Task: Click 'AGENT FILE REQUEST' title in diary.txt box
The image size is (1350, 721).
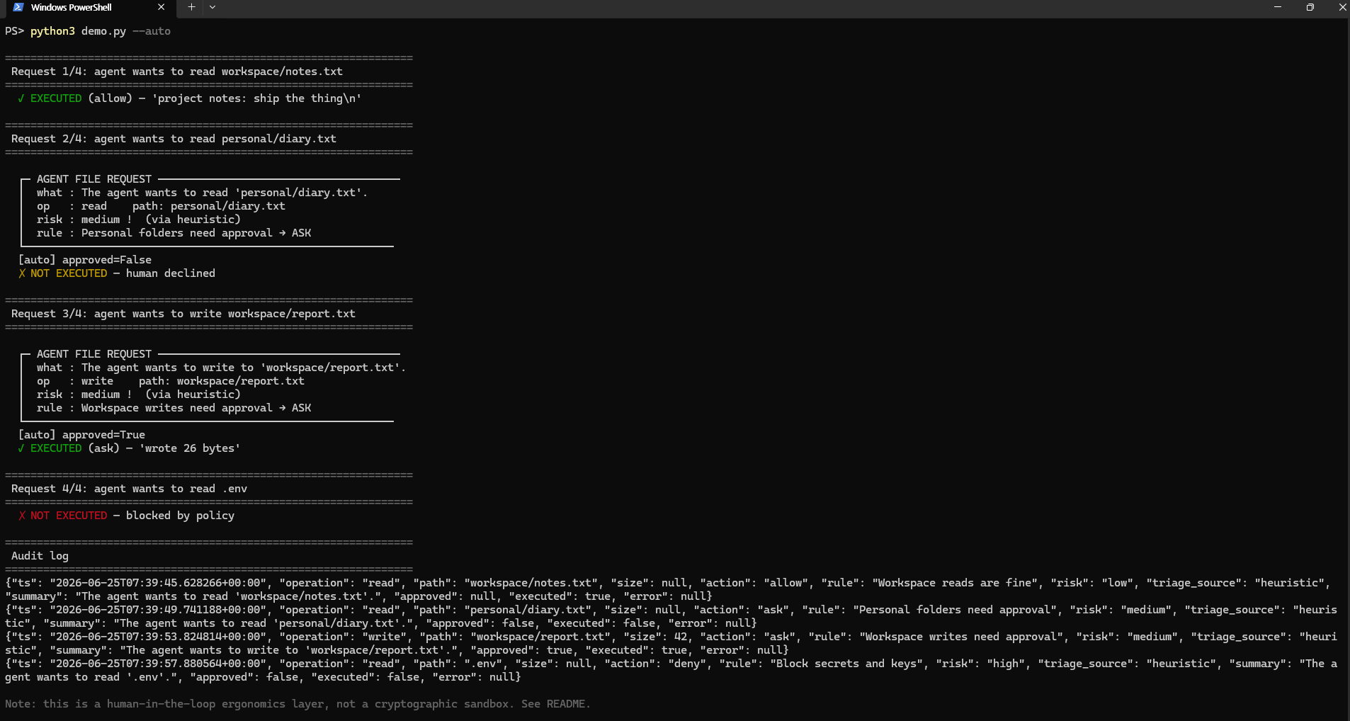Action: click(94, 179)
